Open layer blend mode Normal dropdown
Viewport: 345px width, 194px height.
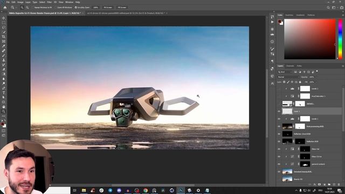[x=288, y=77]
